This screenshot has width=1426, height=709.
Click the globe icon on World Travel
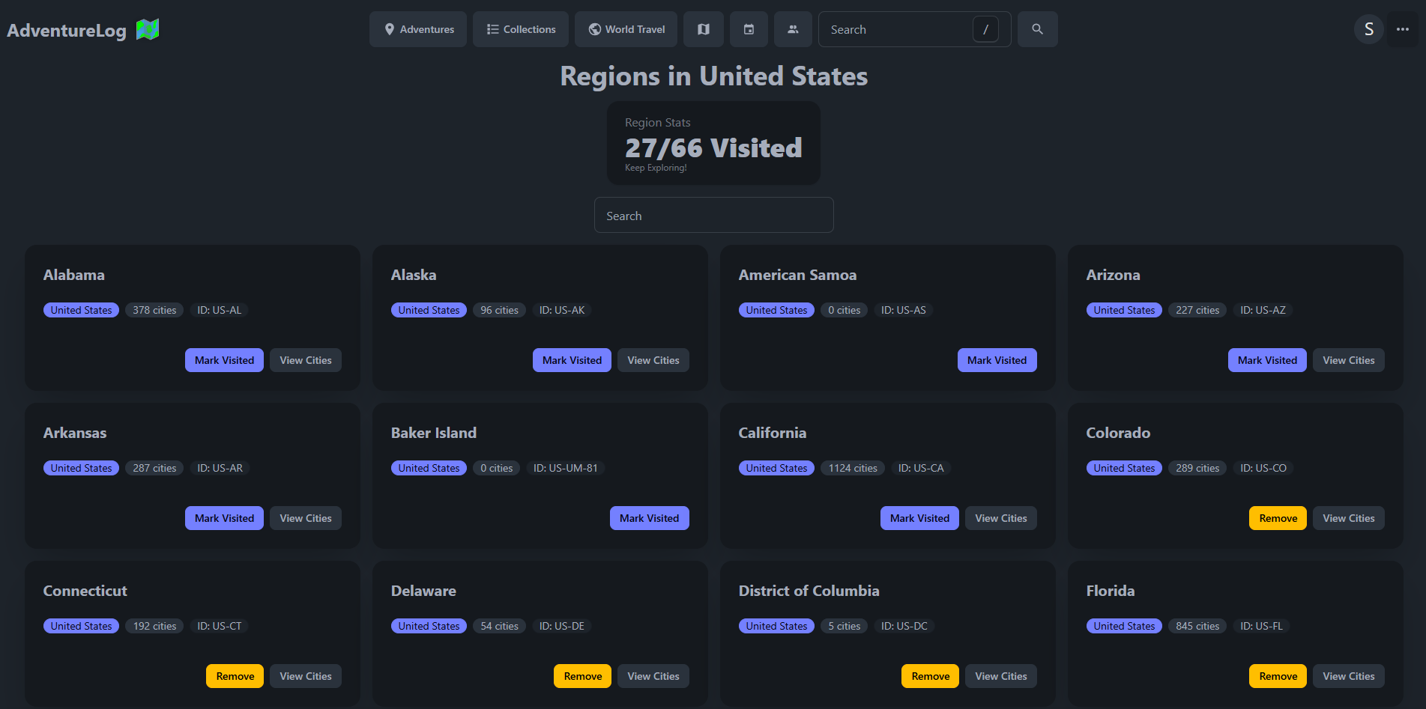click(593, 29)
